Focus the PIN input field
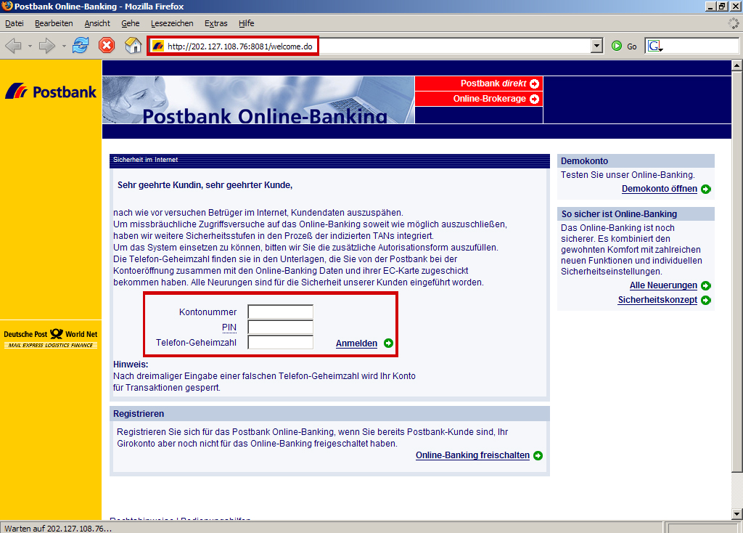 pyautogui.click(x=281, y=327)
